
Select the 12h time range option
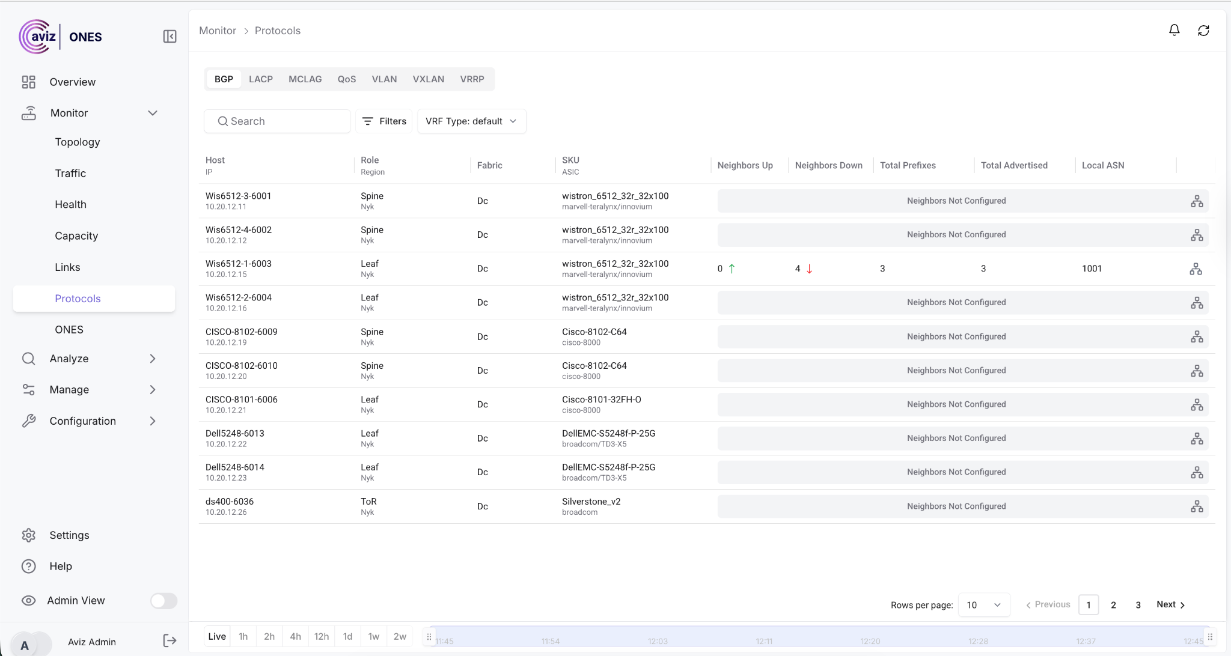click(x=321, y=636)
